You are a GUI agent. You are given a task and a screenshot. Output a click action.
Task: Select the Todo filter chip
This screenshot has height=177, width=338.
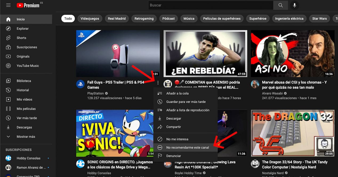(68, 18)
